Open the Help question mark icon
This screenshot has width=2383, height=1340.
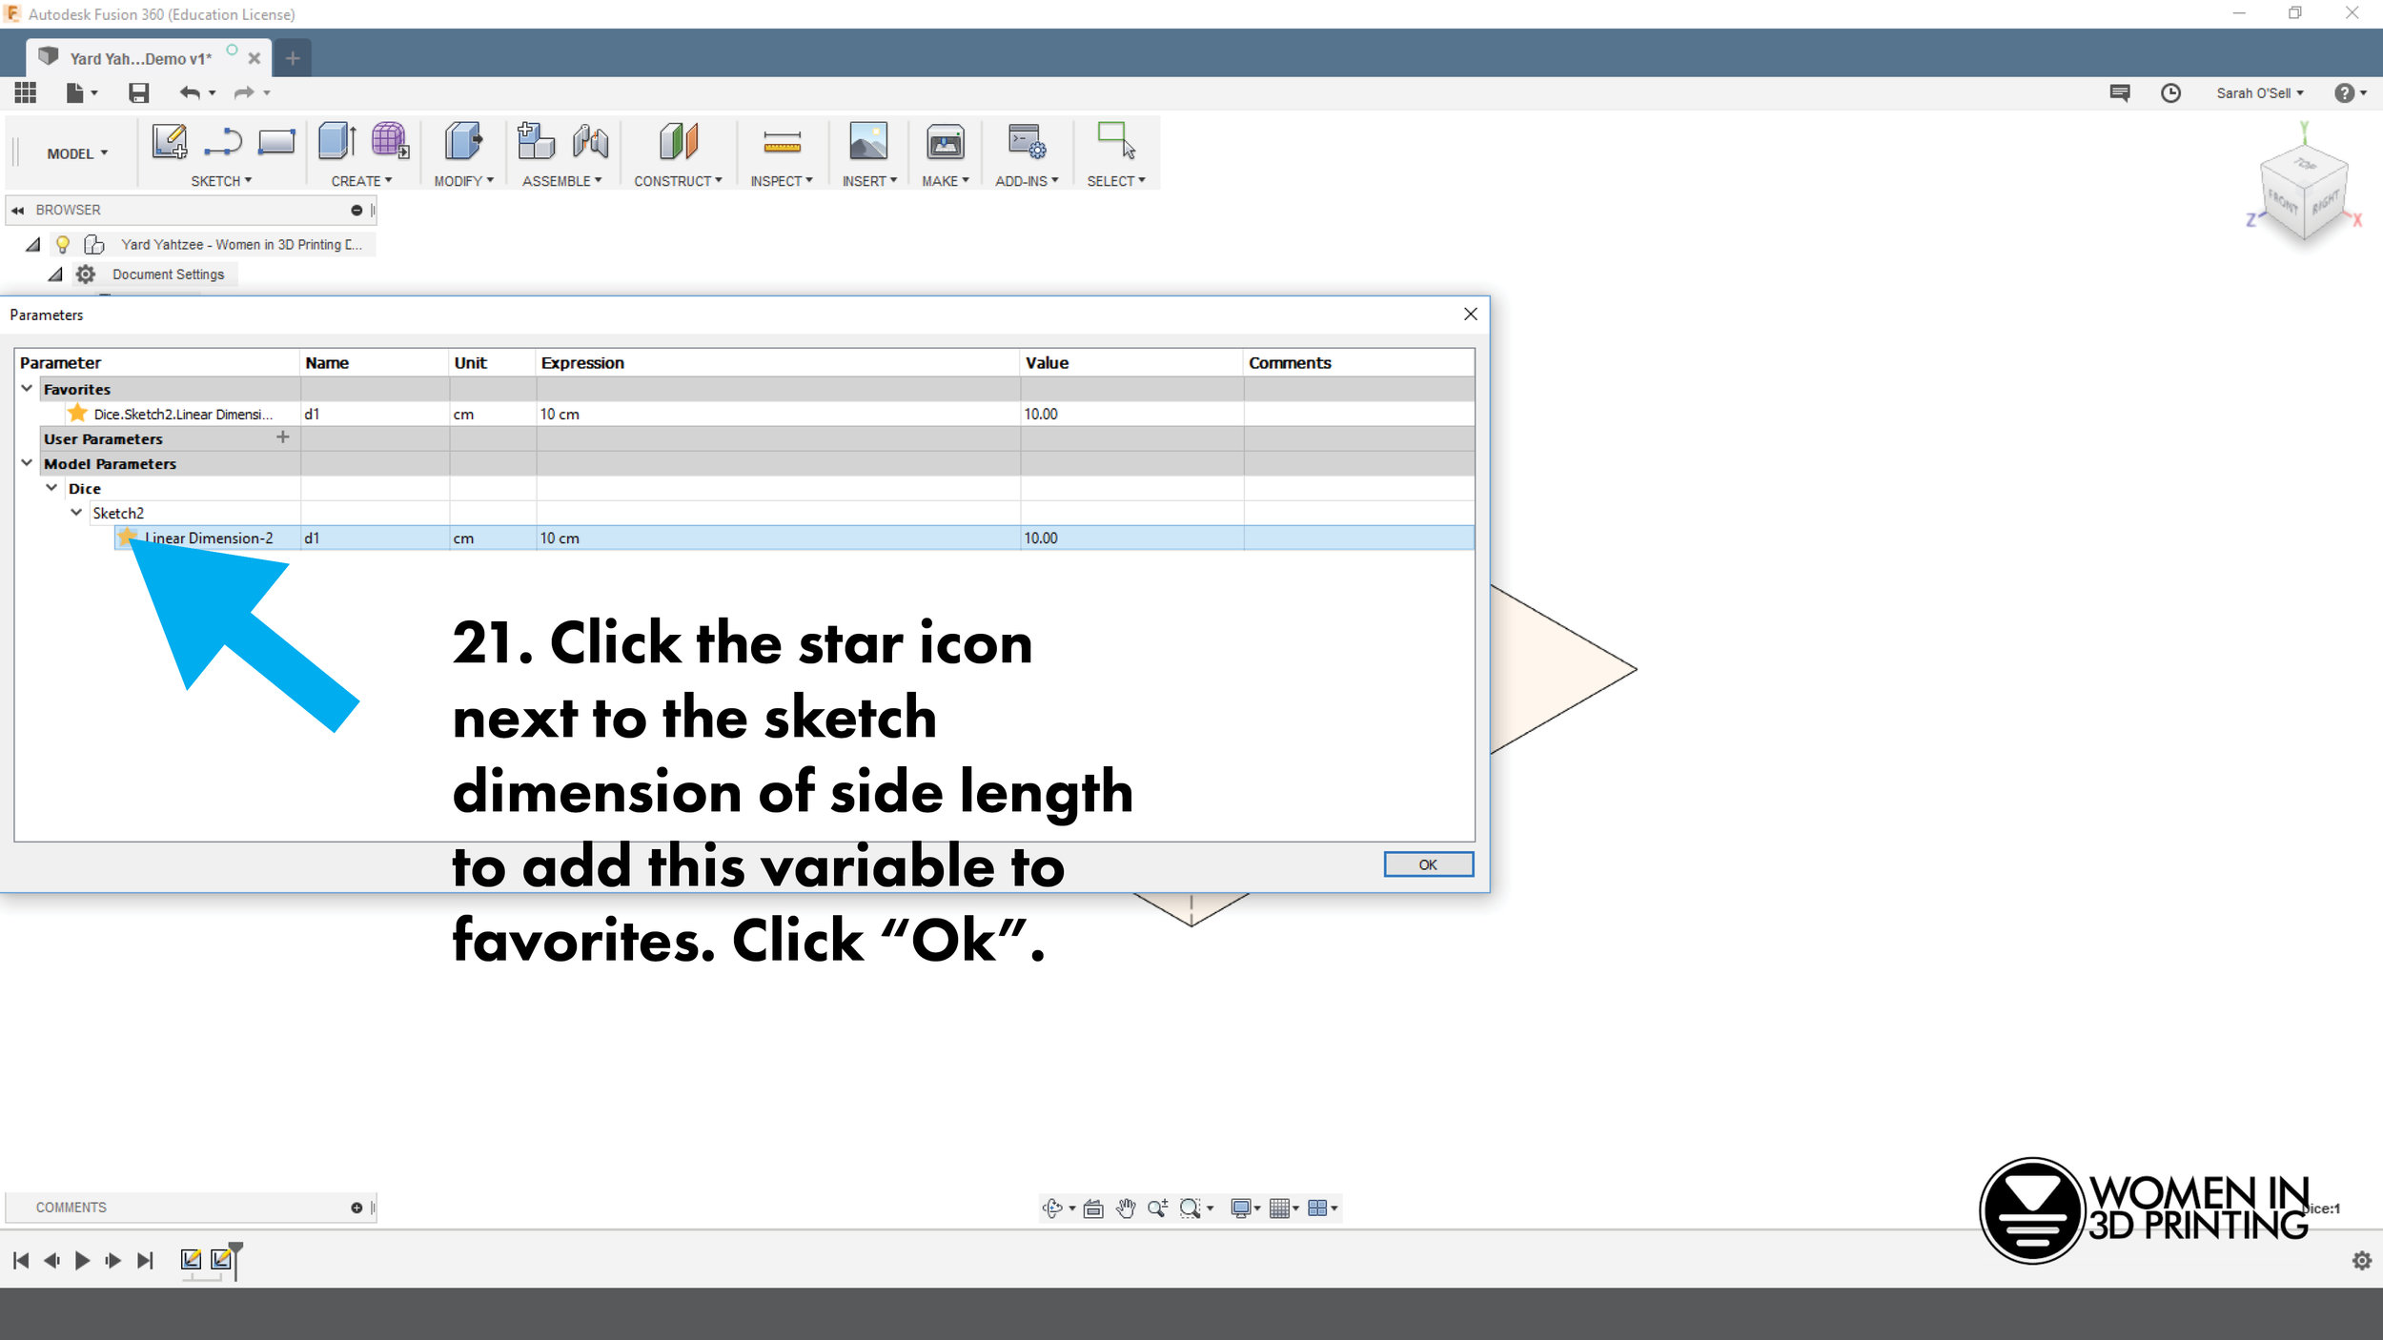point(2344,92)
